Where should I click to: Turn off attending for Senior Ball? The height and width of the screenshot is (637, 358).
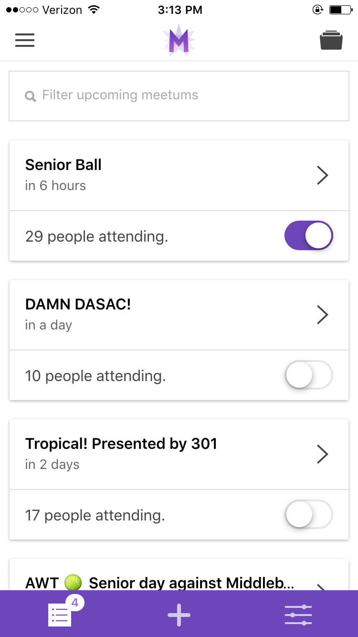(x=308, y=235)
